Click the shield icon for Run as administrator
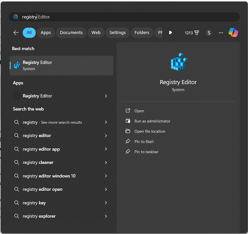 [x=128, y=121]
